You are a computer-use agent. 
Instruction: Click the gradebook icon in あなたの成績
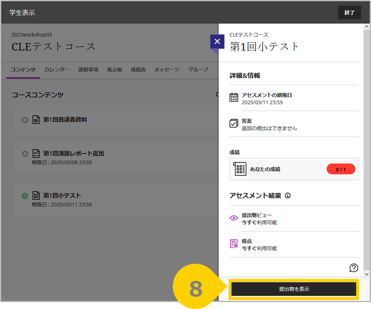coord(240,169)
